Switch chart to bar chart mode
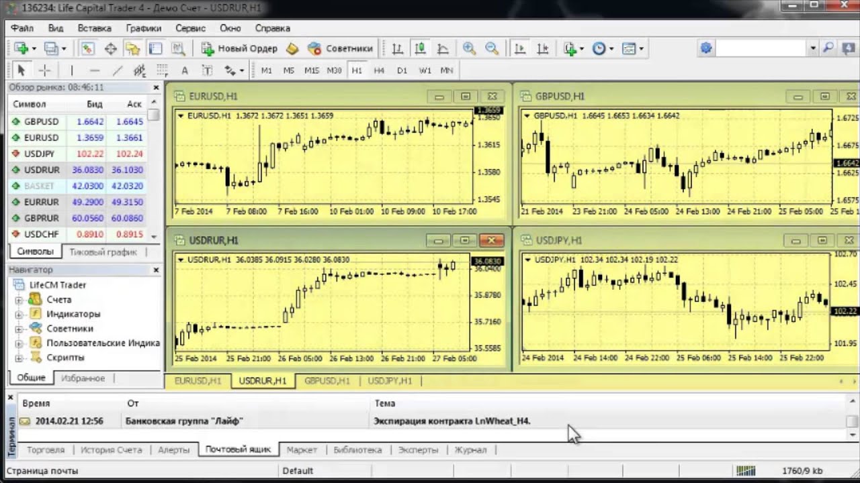 [397, 48]
